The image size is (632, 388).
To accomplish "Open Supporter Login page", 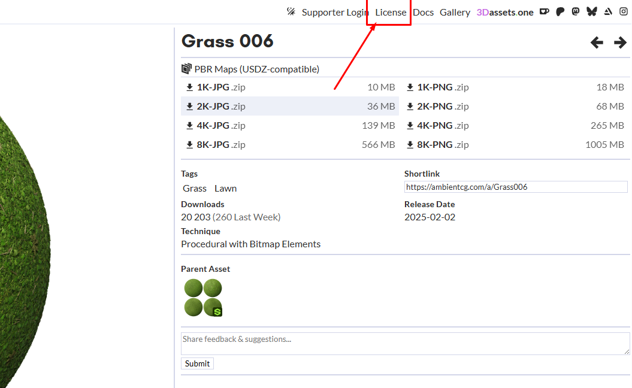I will pos(335,13).
